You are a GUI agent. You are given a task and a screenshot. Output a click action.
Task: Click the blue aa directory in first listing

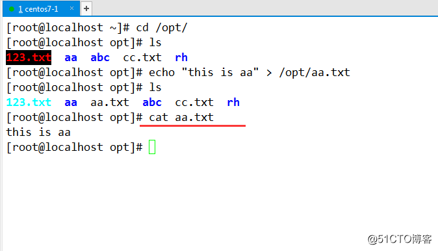click(x=71, y=58)
